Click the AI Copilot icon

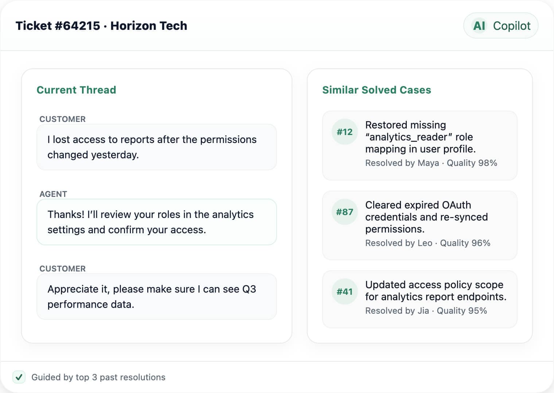[479, 25]
